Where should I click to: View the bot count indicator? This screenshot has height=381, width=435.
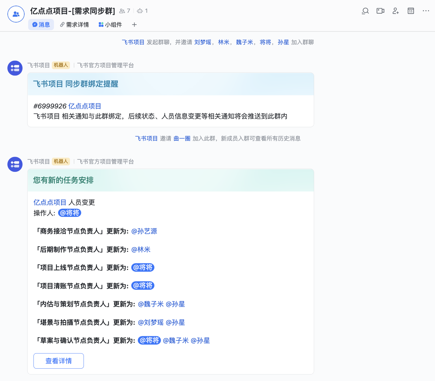click(x=143, y=11)
